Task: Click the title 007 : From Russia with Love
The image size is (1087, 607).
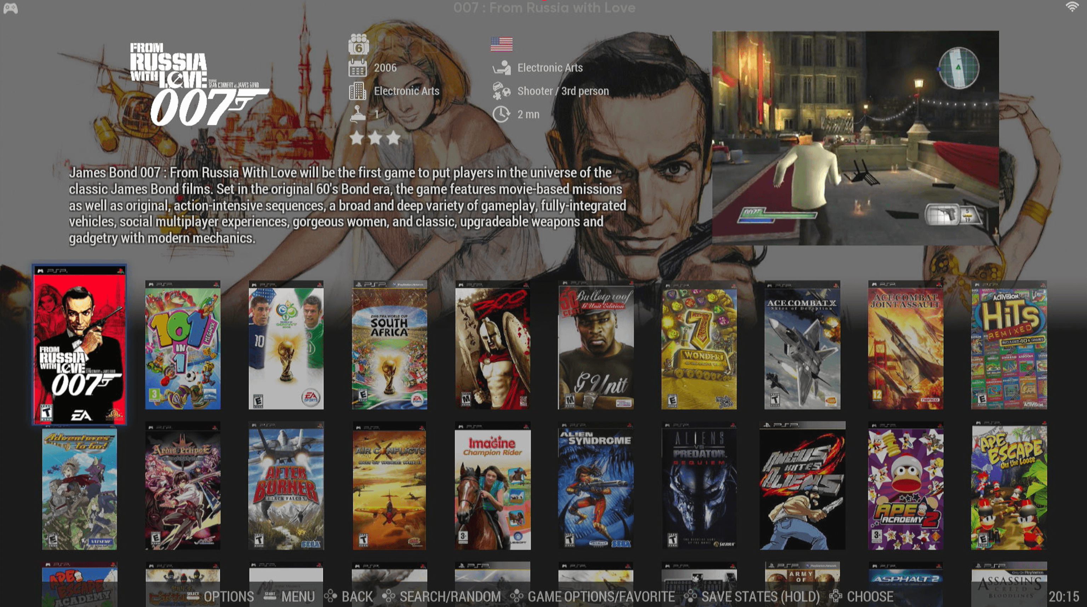Action: (x=544, y=7)
